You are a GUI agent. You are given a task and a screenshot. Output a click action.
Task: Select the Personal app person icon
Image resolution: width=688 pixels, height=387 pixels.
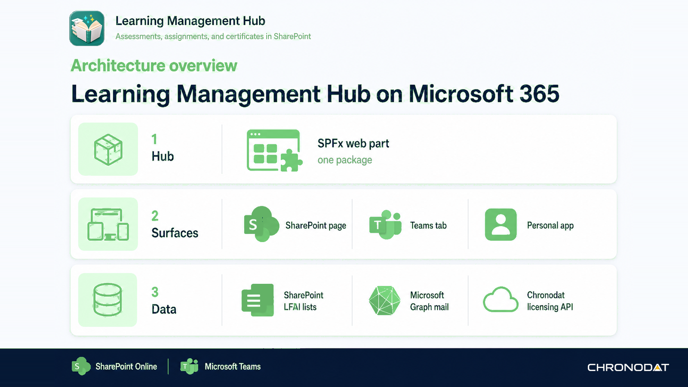[x=501, y=224]
